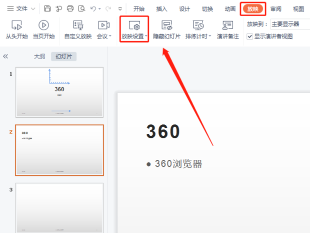The image size is (310, 233).
Task: Open 演讲备注 speaker notes
Action: (x=228, y=30)
